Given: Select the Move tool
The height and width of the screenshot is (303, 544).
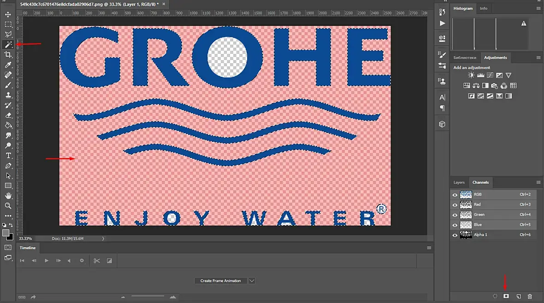Looking at the screenshot, I should coord(8,15).
